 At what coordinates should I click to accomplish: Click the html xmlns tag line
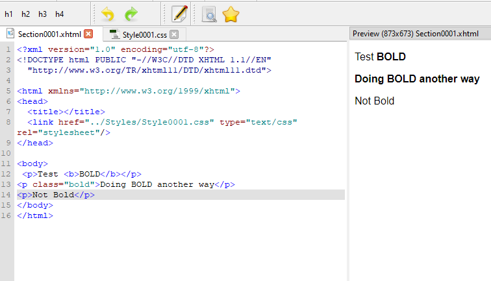click(x=129, y=91)
